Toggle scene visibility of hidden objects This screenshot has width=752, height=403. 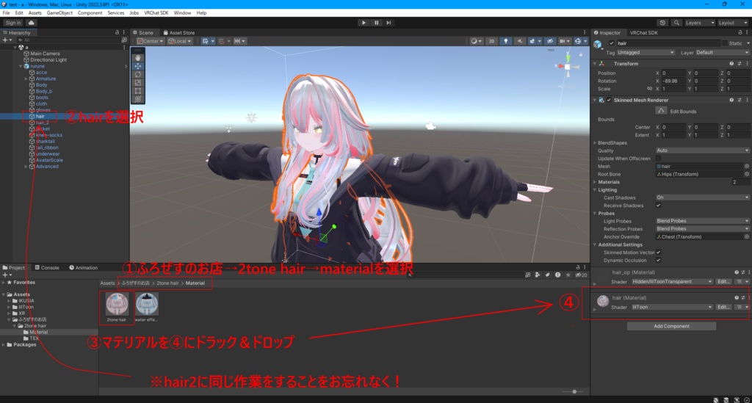click(550, 41)
